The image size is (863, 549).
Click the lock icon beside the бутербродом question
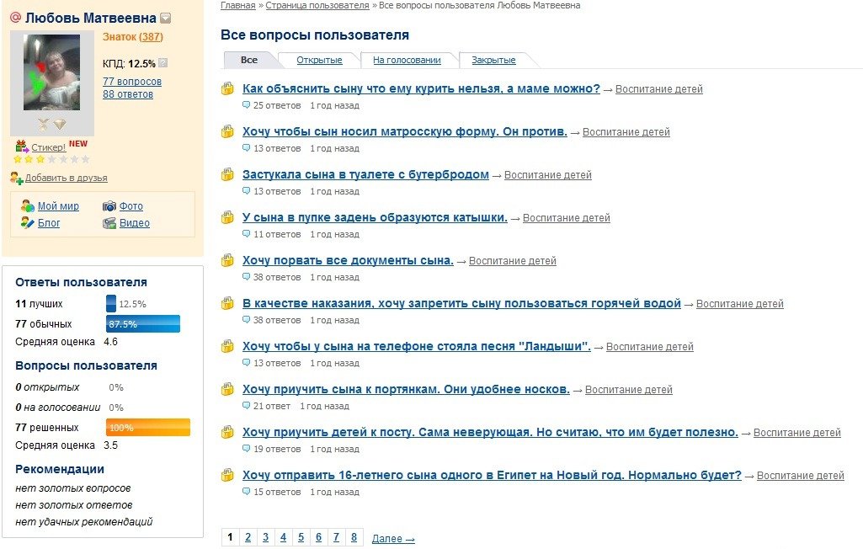click(x=227, y=174)
